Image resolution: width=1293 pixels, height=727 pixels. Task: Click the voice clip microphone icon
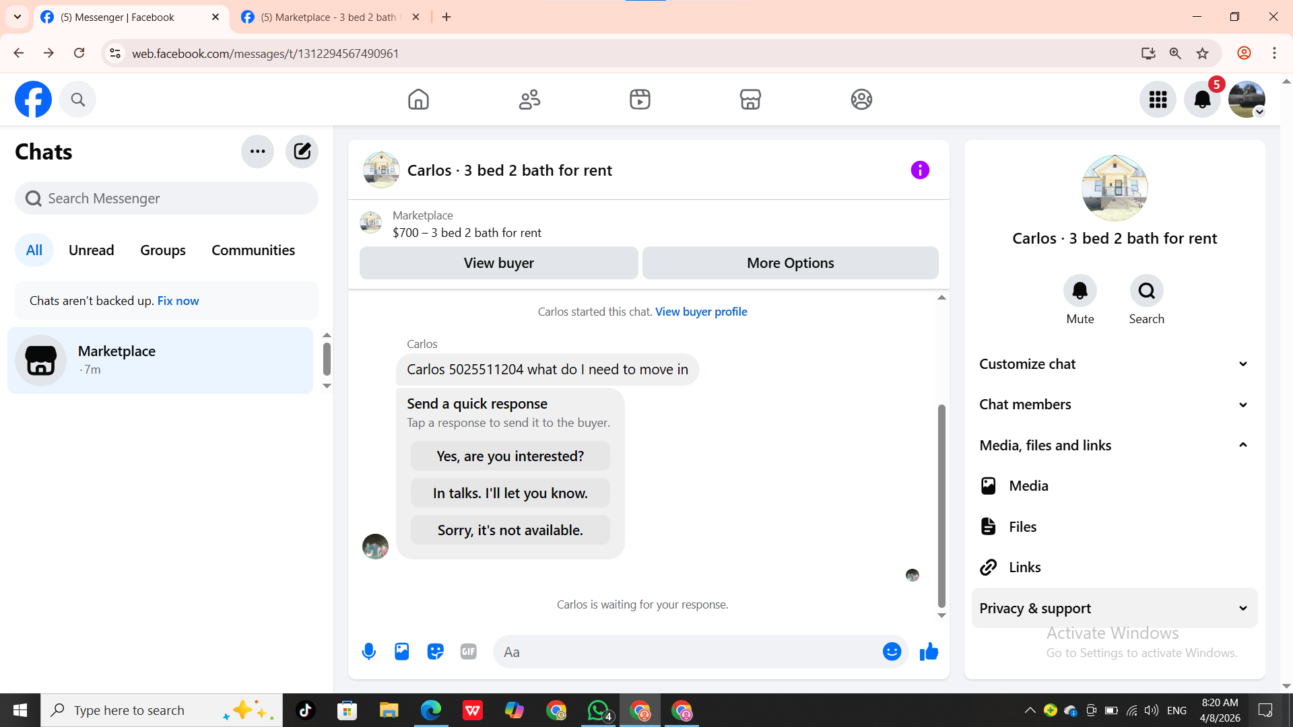(x=368, y=652)
